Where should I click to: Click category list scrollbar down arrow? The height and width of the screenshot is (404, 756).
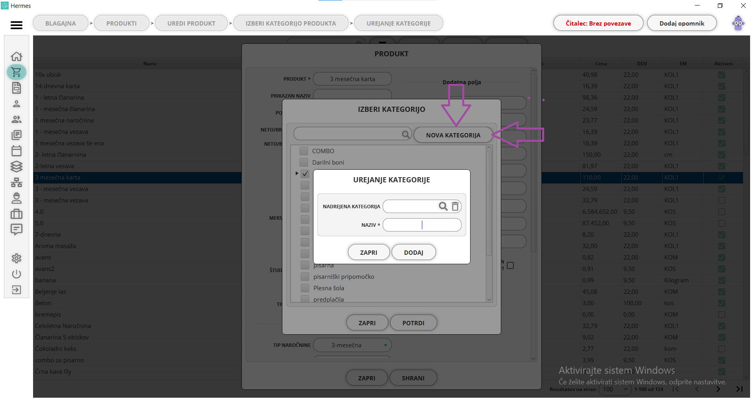coord(489,299)
